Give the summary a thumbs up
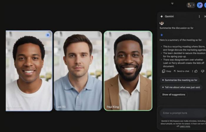The width and height of the screenshot is (206, 132). (x=196, y=71)
